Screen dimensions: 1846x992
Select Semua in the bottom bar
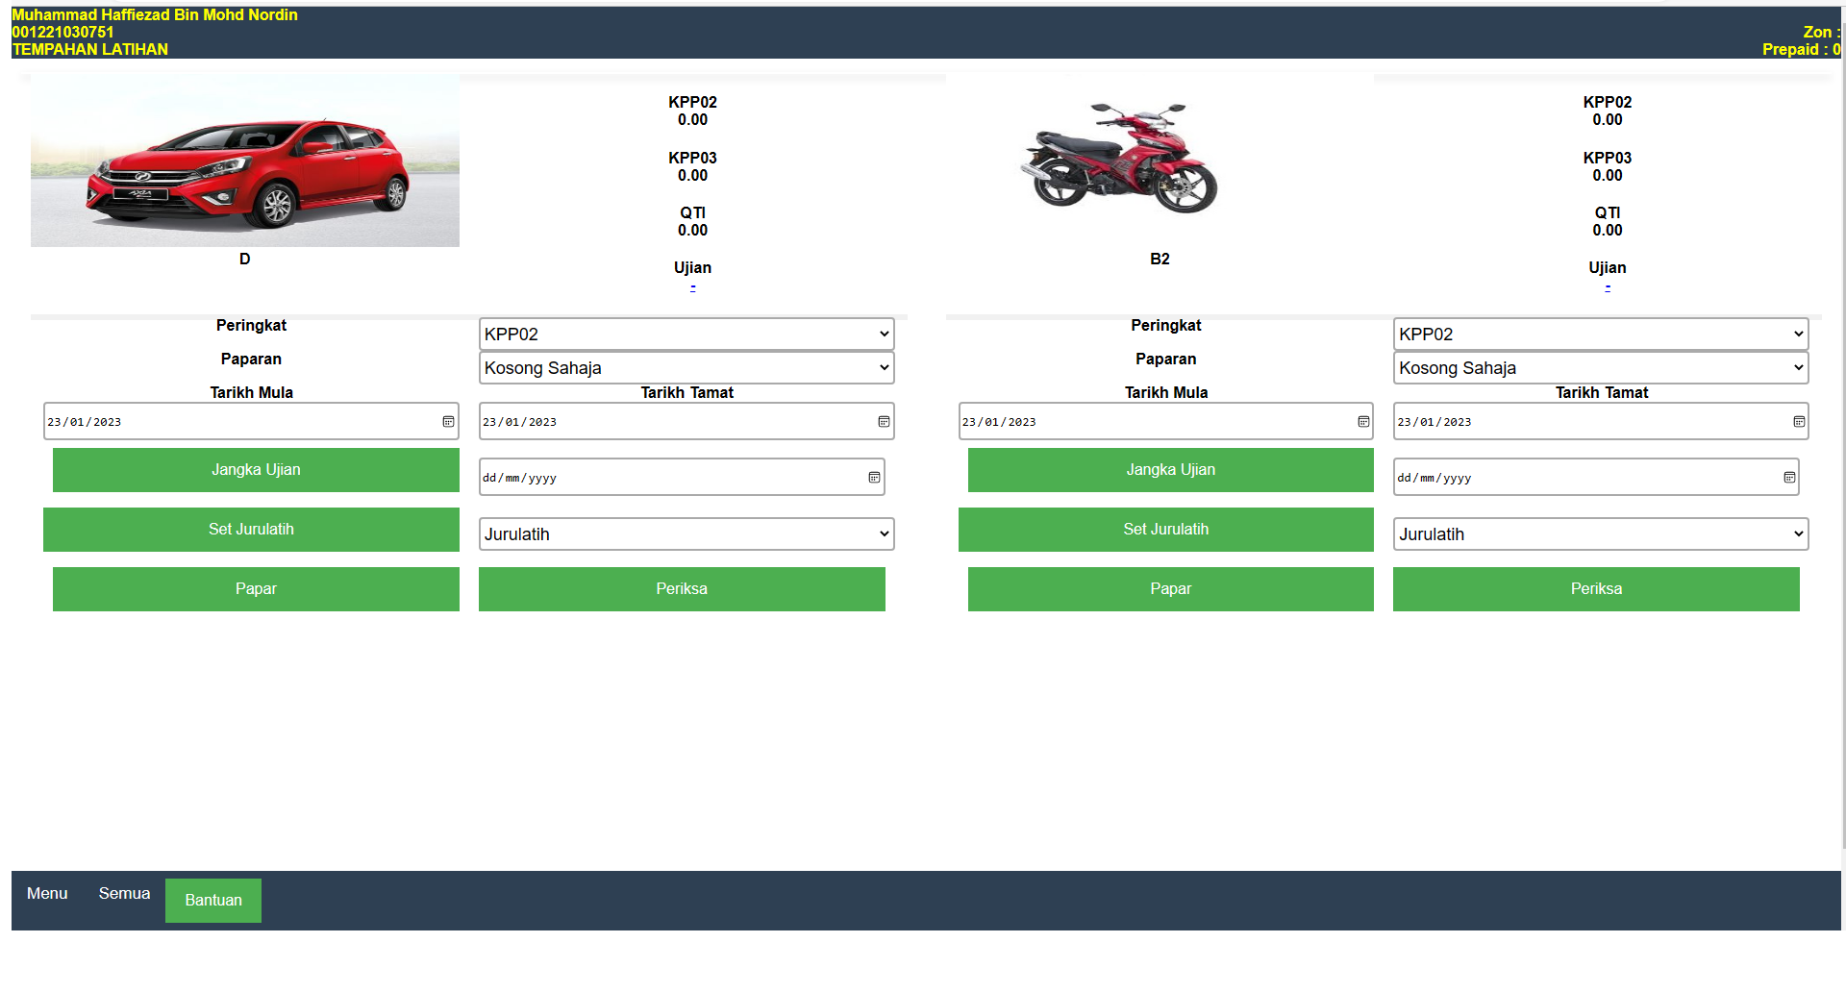click(x=124, y=894)
